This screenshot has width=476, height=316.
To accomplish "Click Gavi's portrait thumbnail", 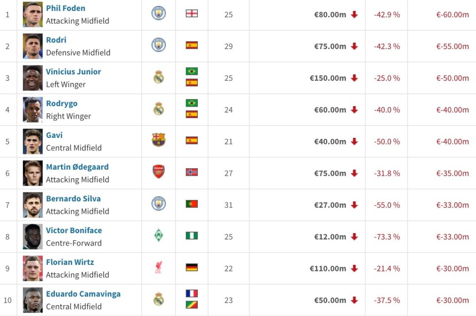I will tap(33, 141).
